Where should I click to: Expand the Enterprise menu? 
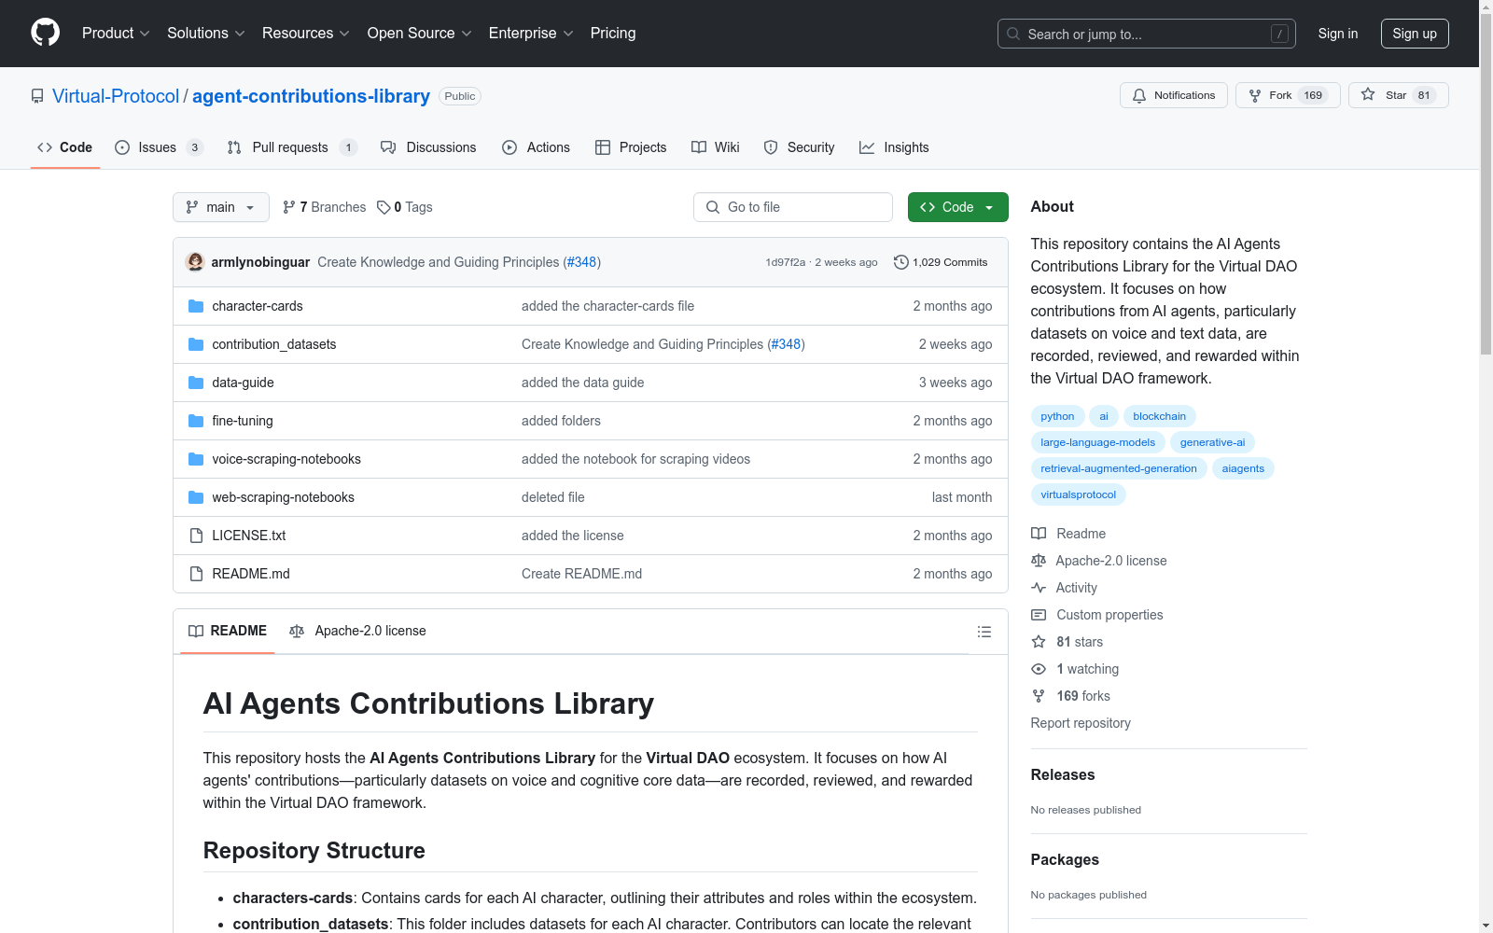(531, 33)
